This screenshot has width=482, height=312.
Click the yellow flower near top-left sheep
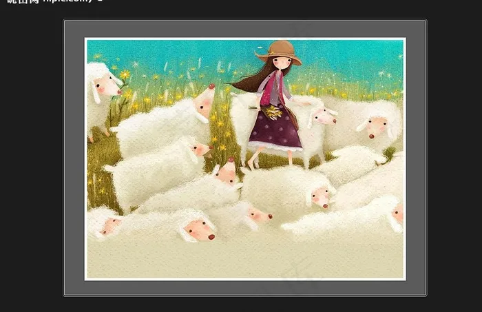point(125,74)
